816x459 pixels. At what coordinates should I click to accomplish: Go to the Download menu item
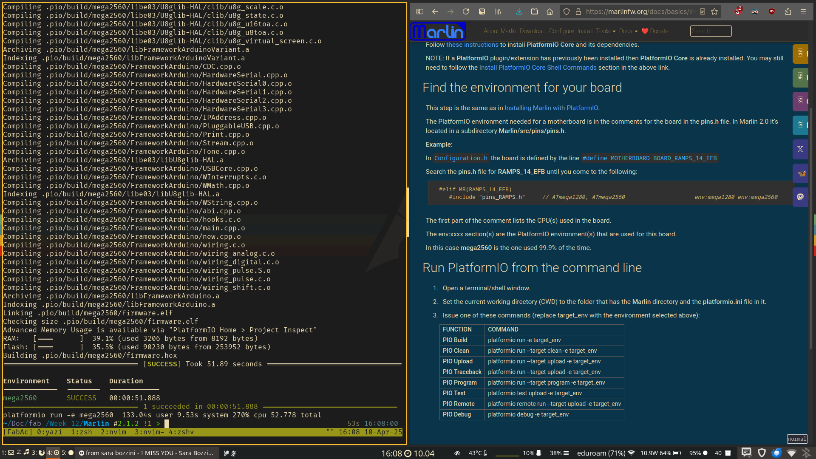pos(533,31)
